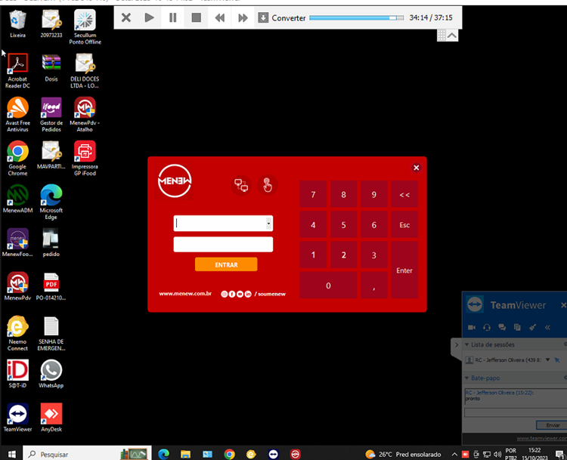
Task: Click the video camera icon in TeamViewer panel
Action: [x=472, y=327]
